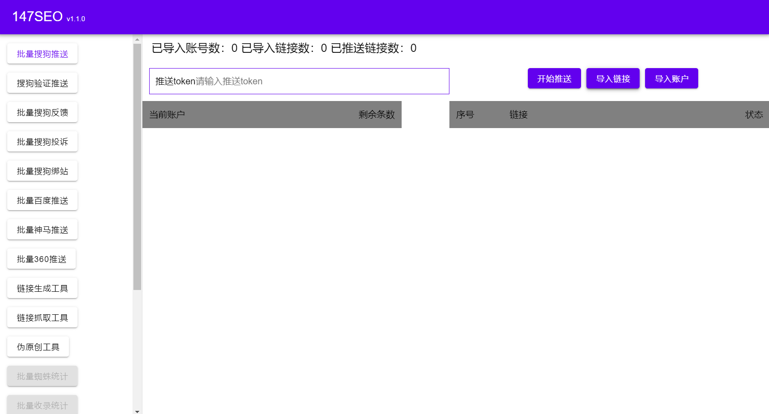Viewport: 769px width, 414px height.
Task: Click the 当前账户 column header
Action: pos(167,115)
